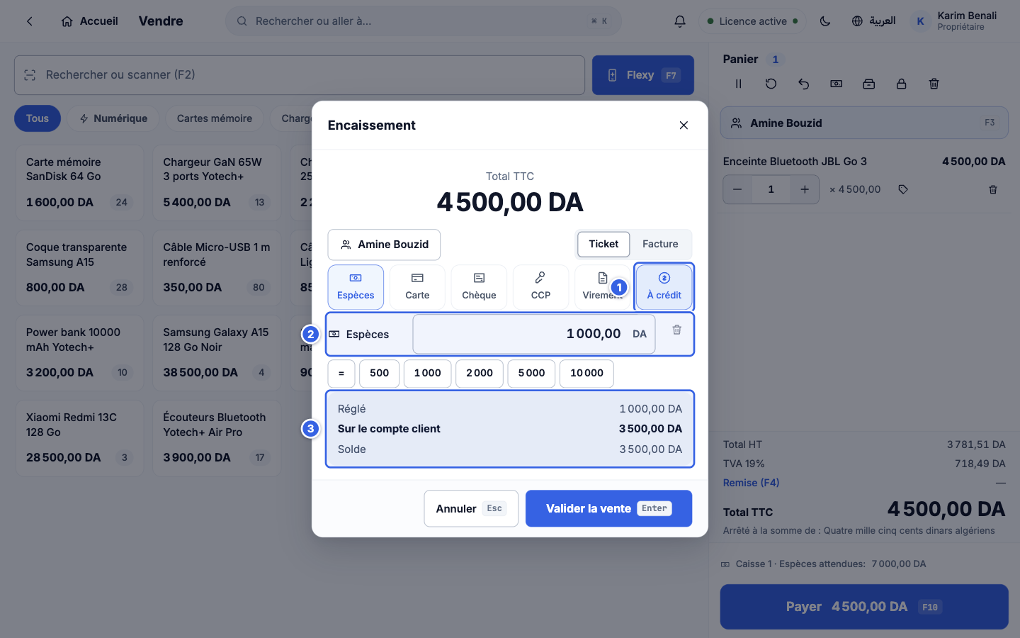Screen dimensions: 1020x638
Task: Increase JBL Go 3 quantity
Action: coord(805,189)
